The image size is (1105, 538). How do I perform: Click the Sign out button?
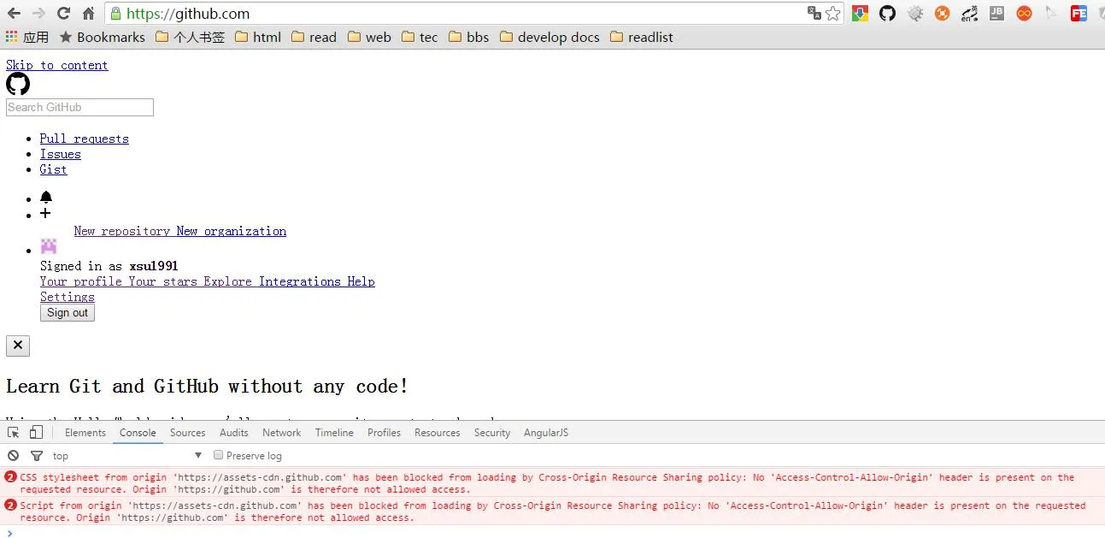68,313
